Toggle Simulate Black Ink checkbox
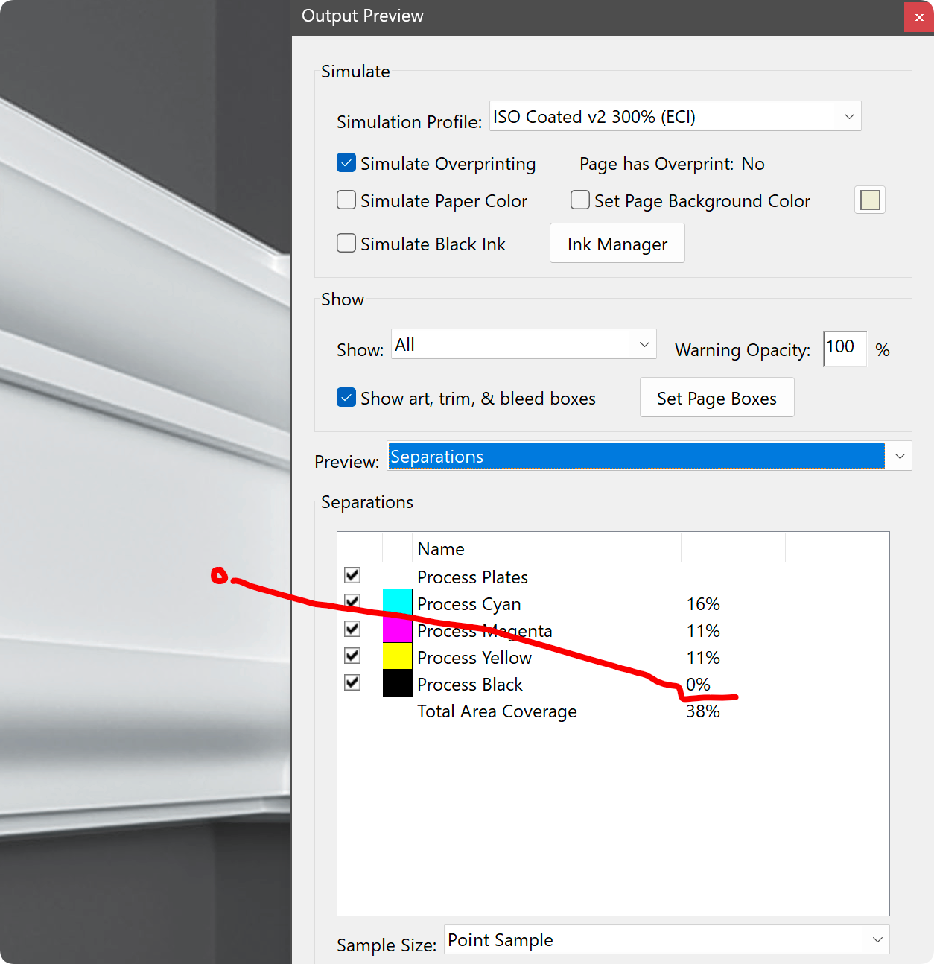Screen dimensions: 934x964 point(346,244)
